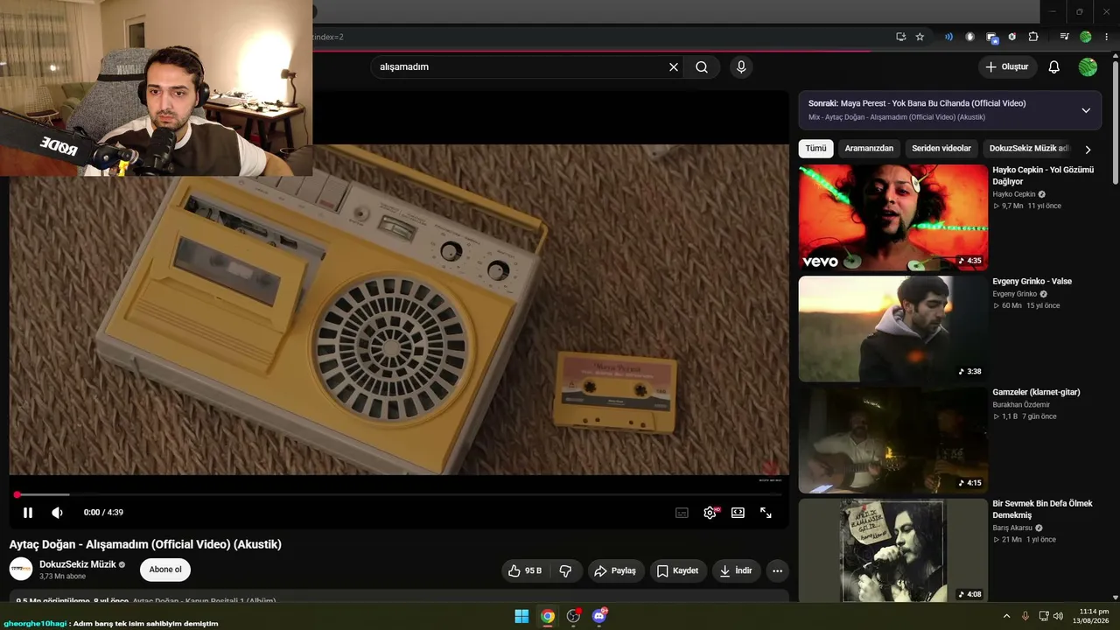Bookmark this page with the star icon
The height and width of the screenshot is (630, 1120).
pyautogui.click(x=920, y=37)
